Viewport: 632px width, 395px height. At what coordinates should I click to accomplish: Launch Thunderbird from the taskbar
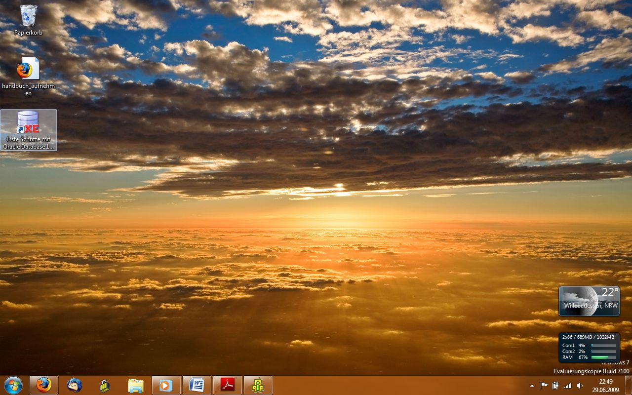(x=75, y=385)
